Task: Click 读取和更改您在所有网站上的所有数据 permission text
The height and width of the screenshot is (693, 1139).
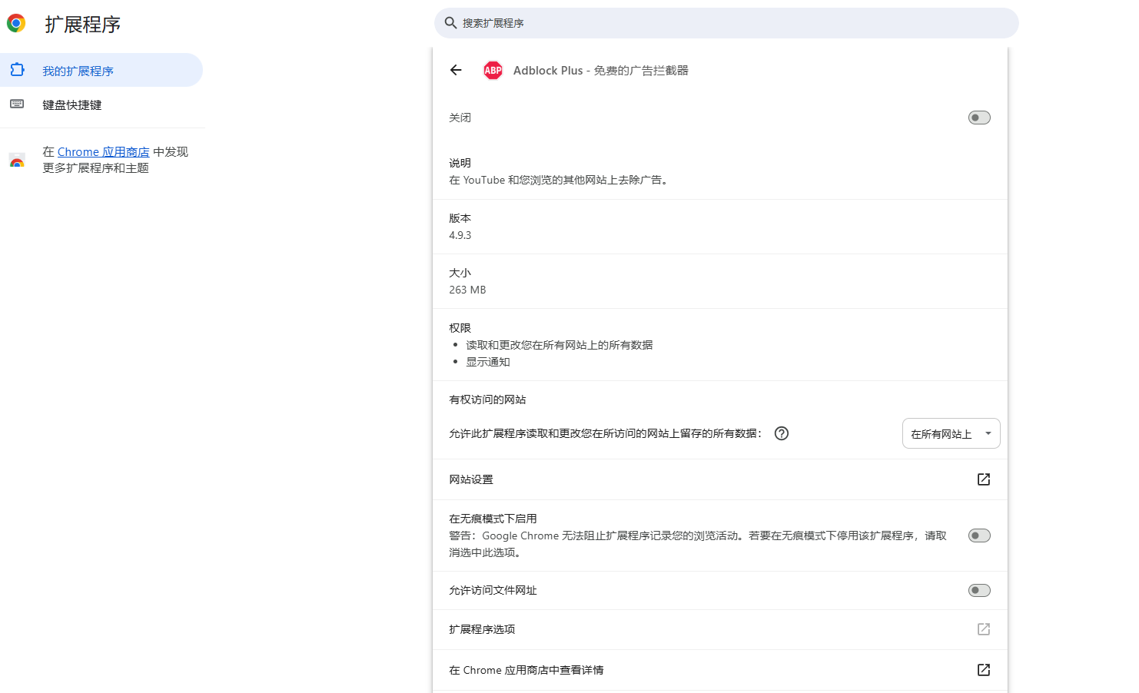Action: coord(560,345)
